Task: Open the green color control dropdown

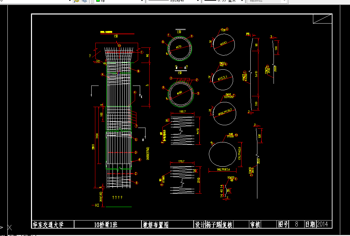Action: click(x=120, y=1)
